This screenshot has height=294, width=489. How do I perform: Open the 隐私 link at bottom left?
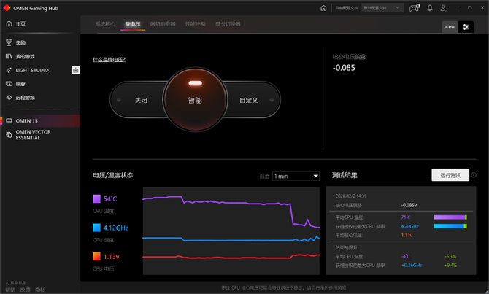tap(40, 290)
